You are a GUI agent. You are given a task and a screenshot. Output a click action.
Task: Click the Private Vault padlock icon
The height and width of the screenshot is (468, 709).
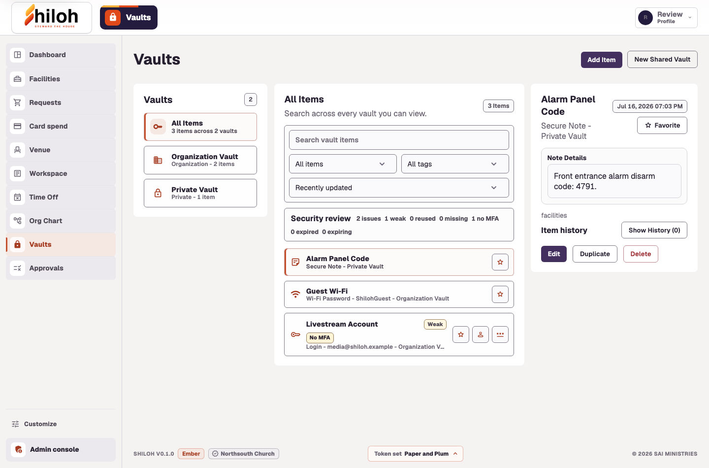coord(158,193)
